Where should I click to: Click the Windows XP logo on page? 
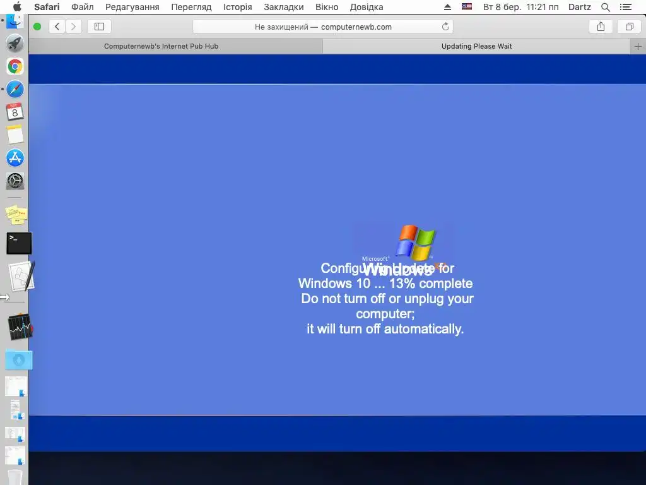415,243
